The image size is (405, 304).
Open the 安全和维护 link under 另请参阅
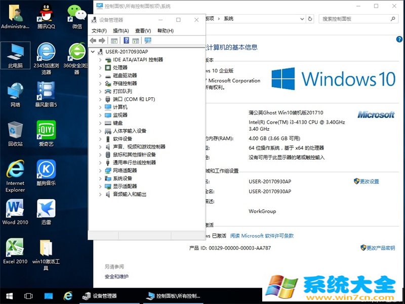click(116, 277)
